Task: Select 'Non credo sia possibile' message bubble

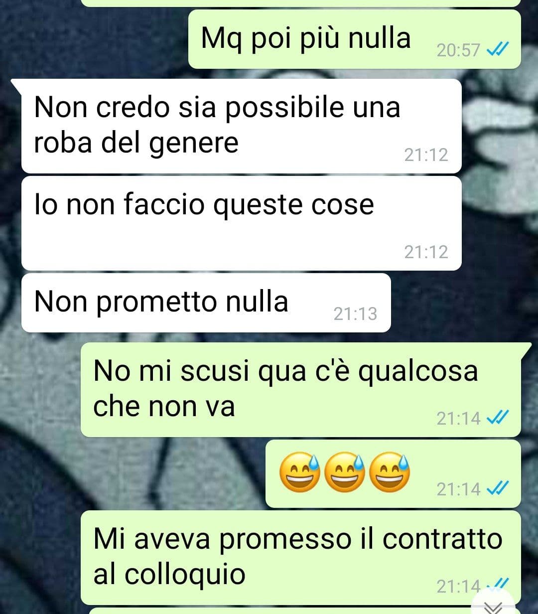Action: (242, 126)
